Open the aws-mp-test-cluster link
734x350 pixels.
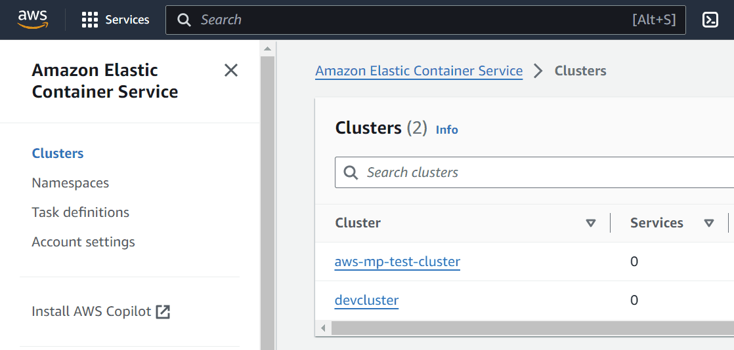(x=397, y=262)
